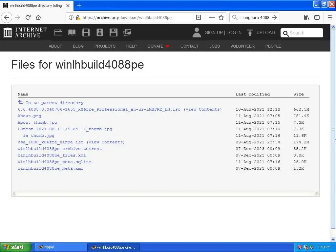Open a new tab with plus button
This screenshot has width=336, height=252.
click(x=79, y=5)
